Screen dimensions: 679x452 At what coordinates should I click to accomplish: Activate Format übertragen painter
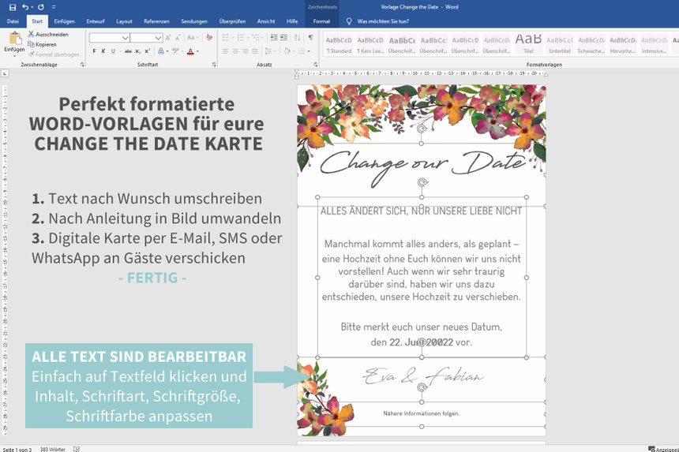pyautogui.click(x=54, y=54)
